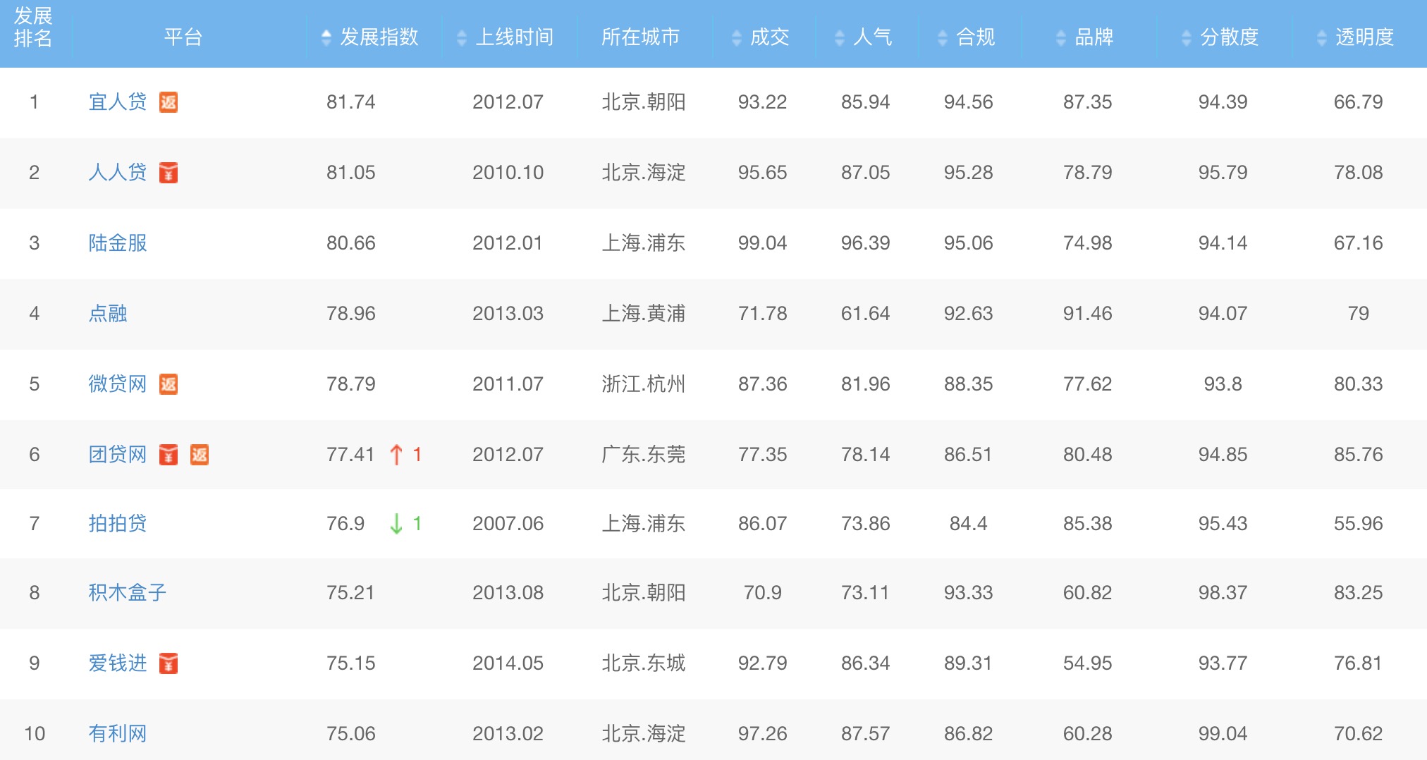Open the 积木盒子 platform link
Image resolution: width=1427 pixels, height=760 pixels.
[x=128, y=593]
